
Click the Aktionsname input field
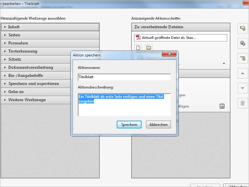(x=124, y=77)
